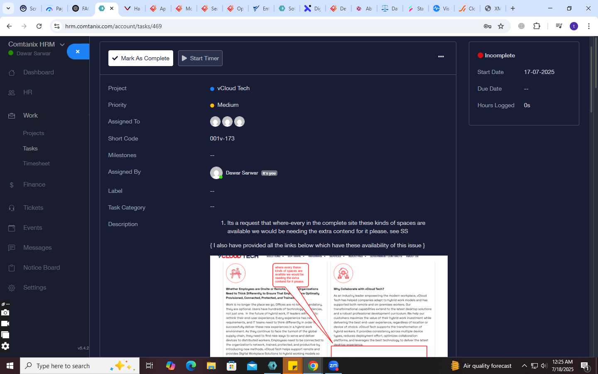Switch to the FAQ browser tab
Viewport: 598px width, 374px height.
(81, 8)
